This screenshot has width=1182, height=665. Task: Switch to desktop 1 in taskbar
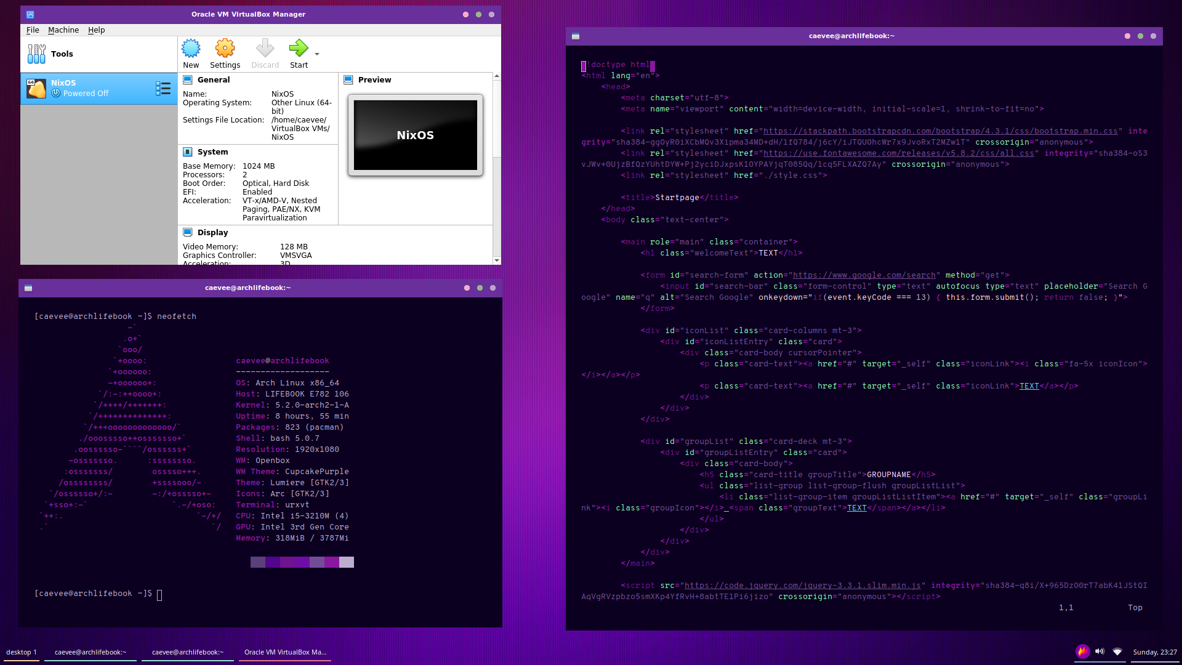[22, 652]
